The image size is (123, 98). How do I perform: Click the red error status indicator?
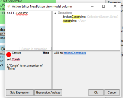[9, 55]
